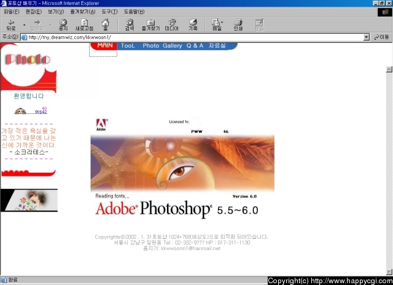Click the Edit (편집) toolbar icon
This screenshot has width=393, height=285.
pyautogui.click(x=259, y=25)
